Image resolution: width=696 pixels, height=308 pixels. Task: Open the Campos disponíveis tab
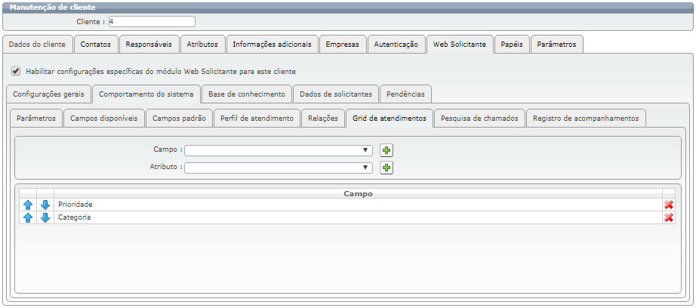coord(104,119)
